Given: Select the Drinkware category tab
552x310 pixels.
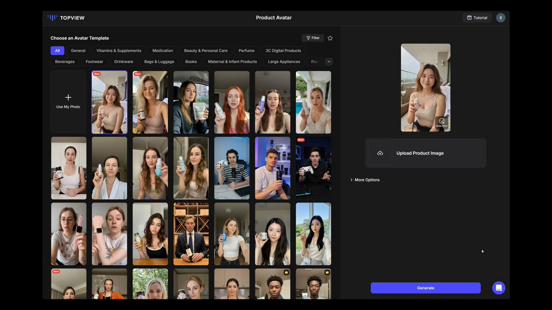Looking at the screenshot, I should 124,62.
